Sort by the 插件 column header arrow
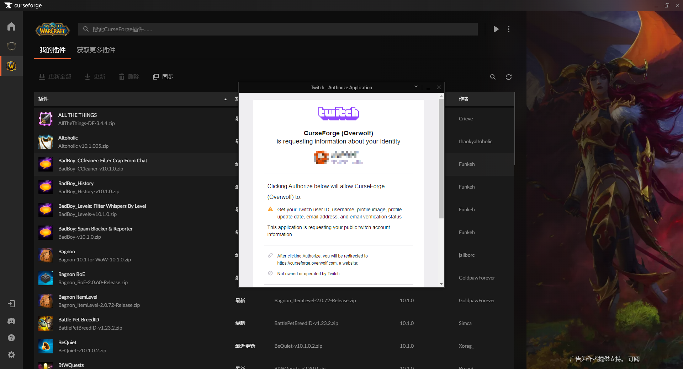Viewport: 683px width, 369px height. click(226, 99)
